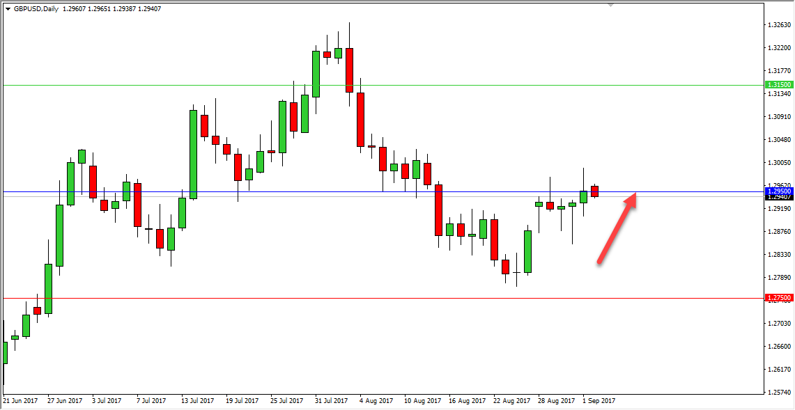
Task: Click the 27 Jun 2017 date label
Action: click(x=65, y=401)
